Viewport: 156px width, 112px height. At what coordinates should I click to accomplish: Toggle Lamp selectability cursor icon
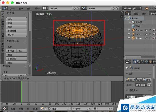tap(150, 34)
